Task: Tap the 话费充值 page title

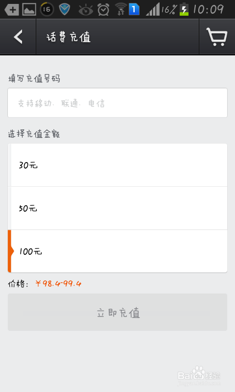Action: pos(69,37)
